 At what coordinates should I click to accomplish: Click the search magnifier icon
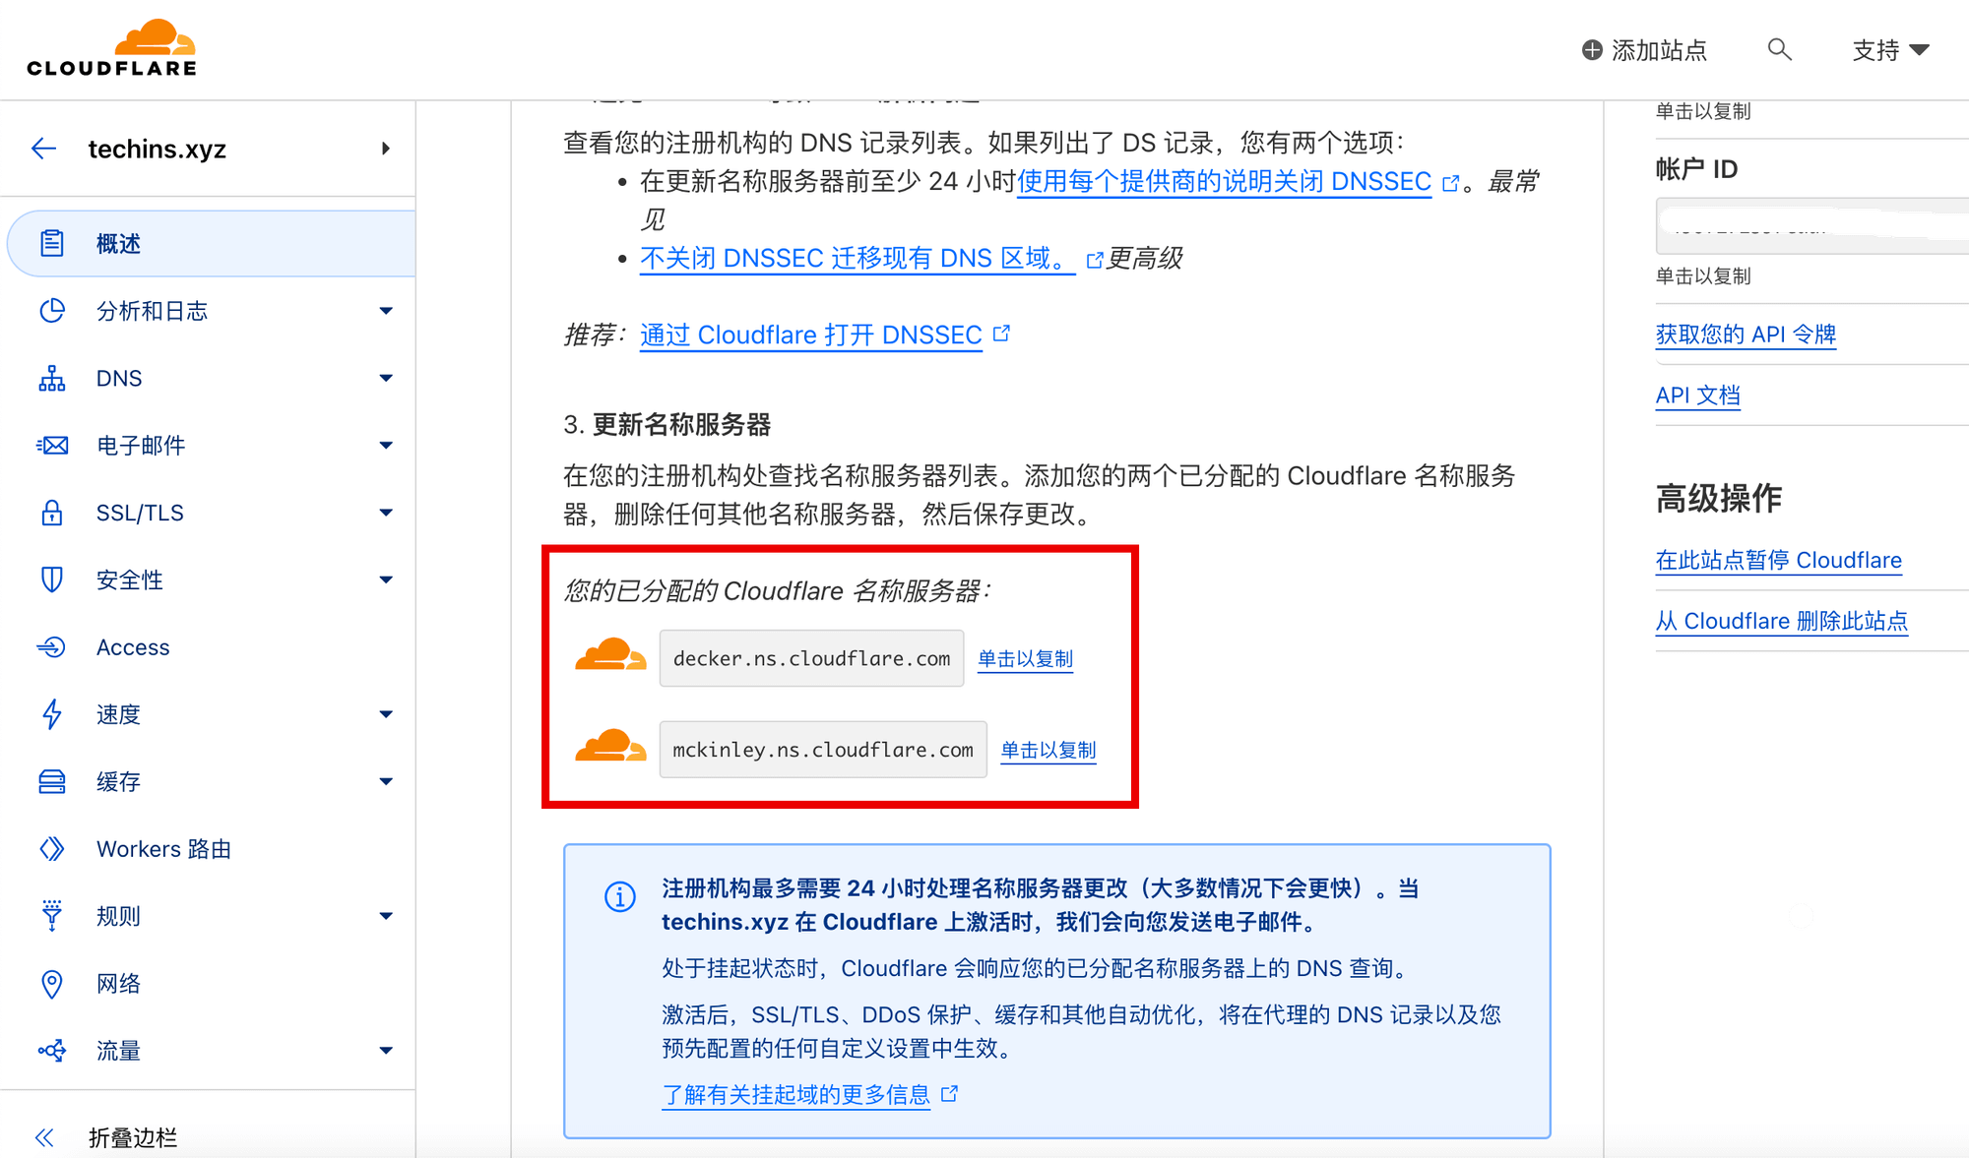[x=1779, y=49]
